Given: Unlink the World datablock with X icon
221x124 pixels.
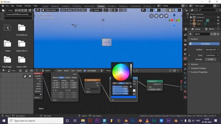Looking at the screenshot, I should 218,34.
